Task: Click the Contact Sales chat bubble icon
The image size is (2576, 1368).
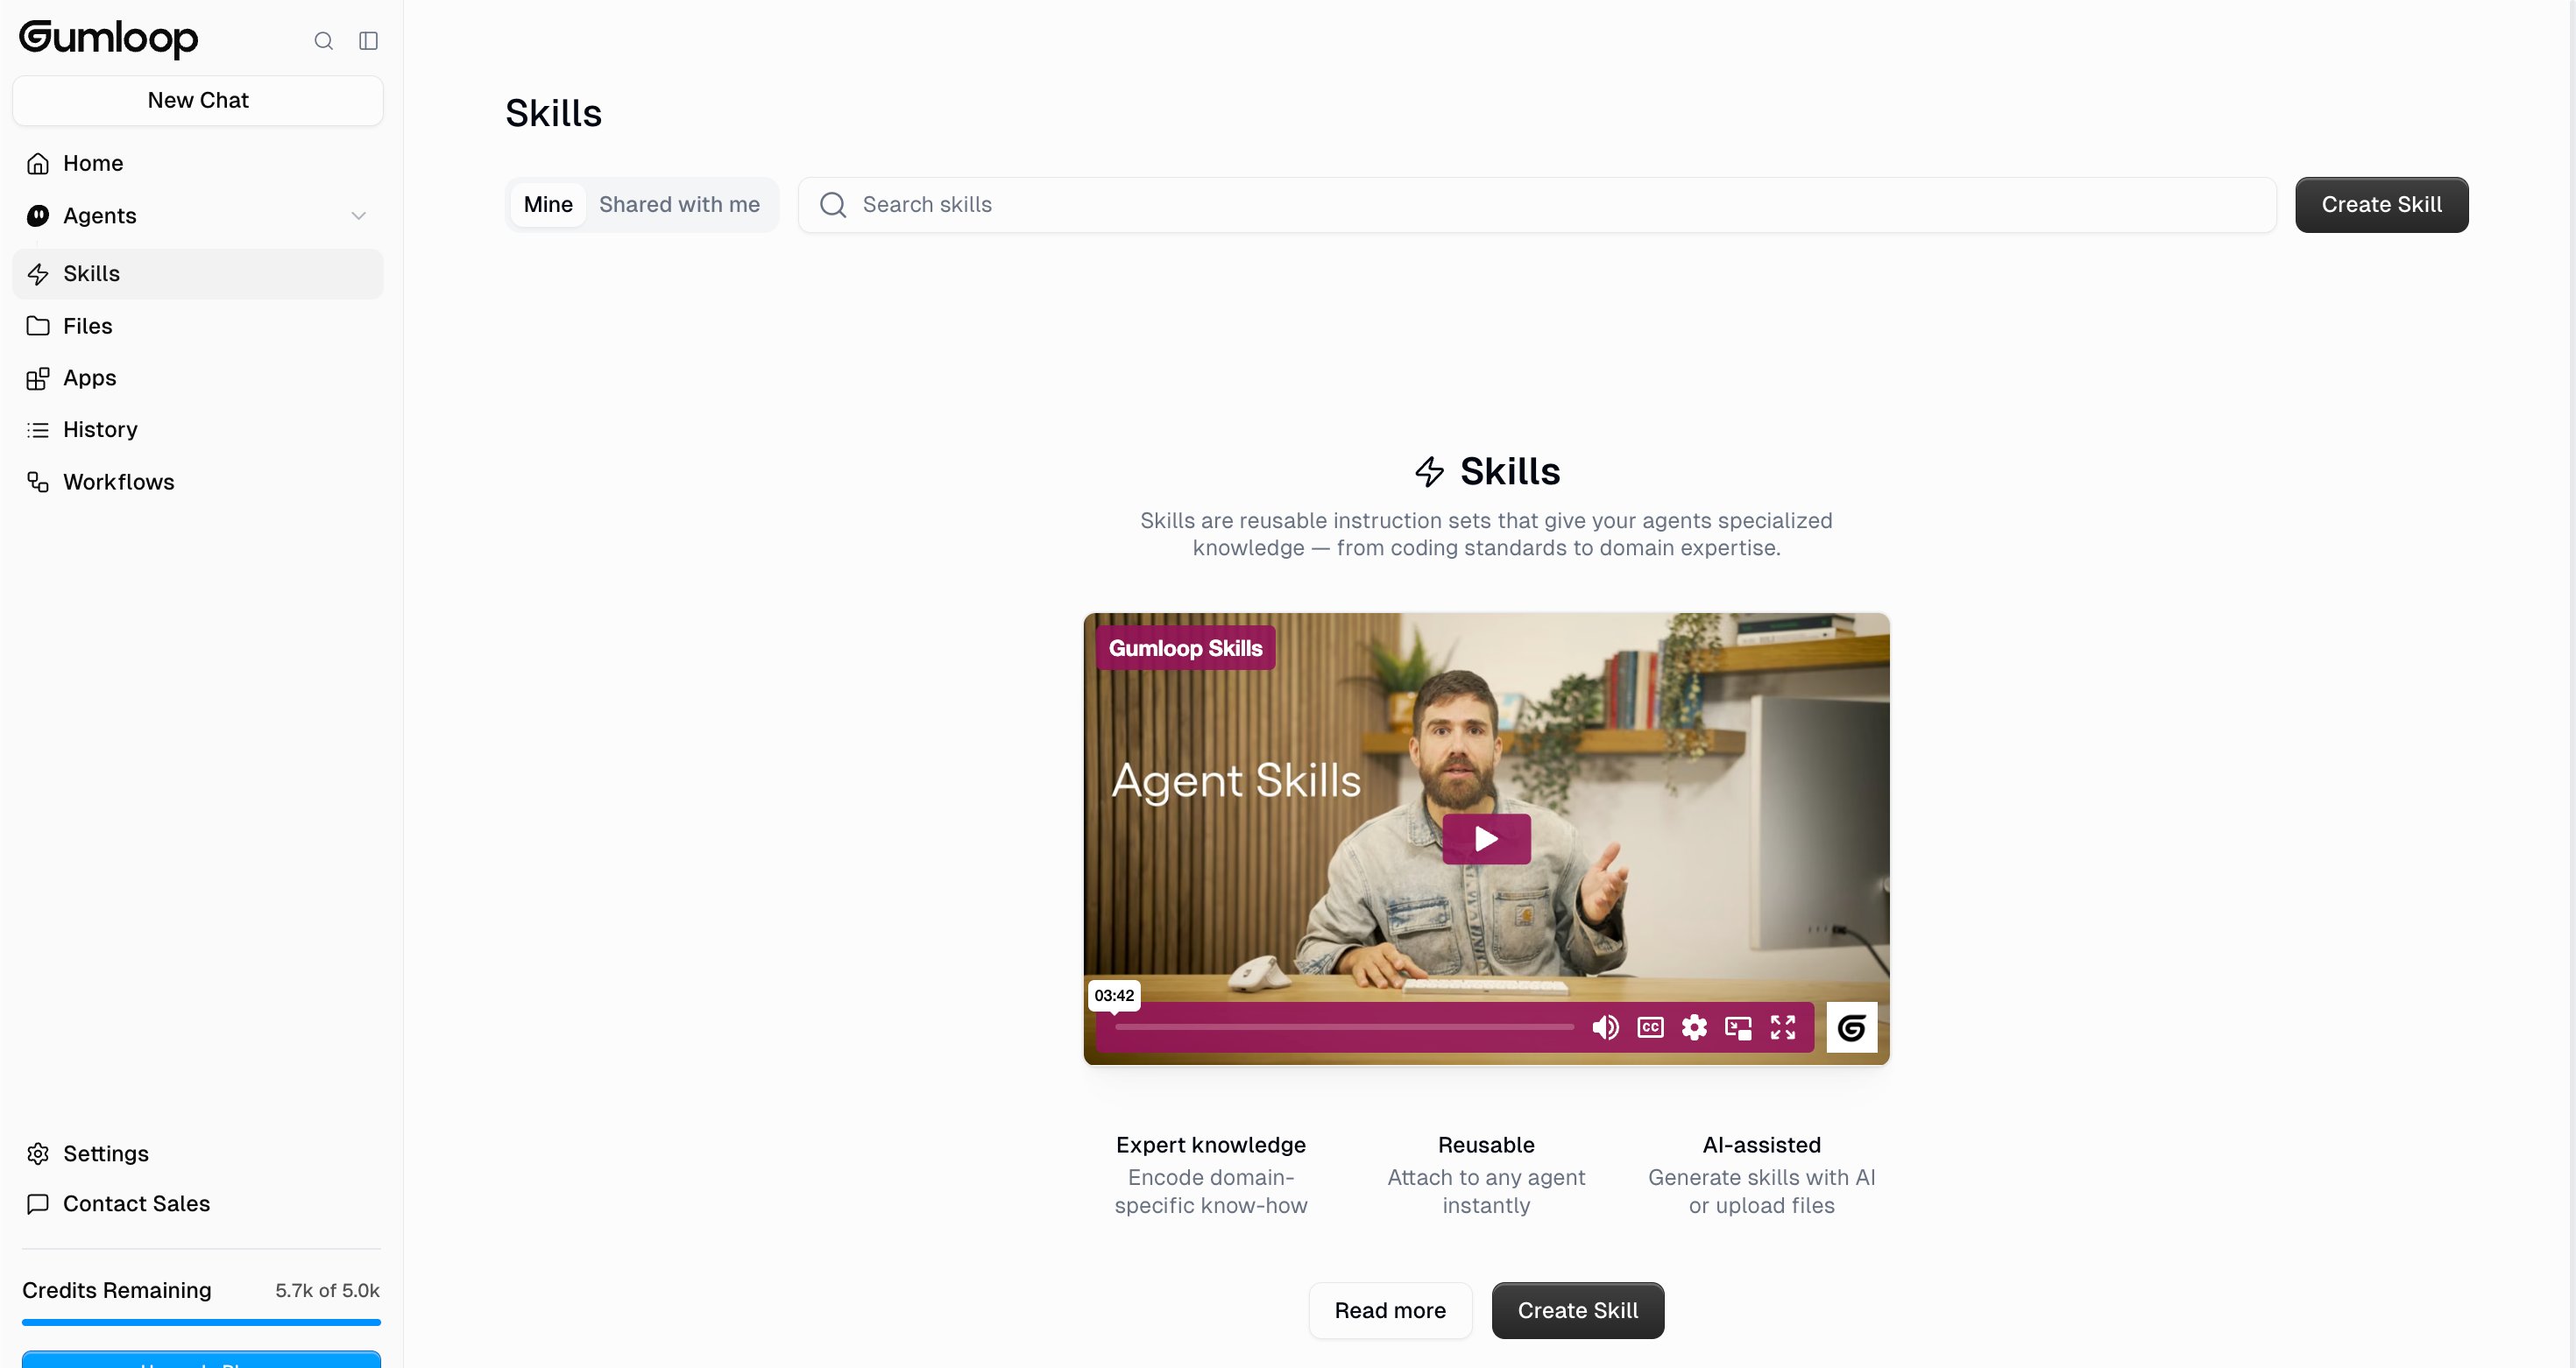Action: tap(38, 1204)
